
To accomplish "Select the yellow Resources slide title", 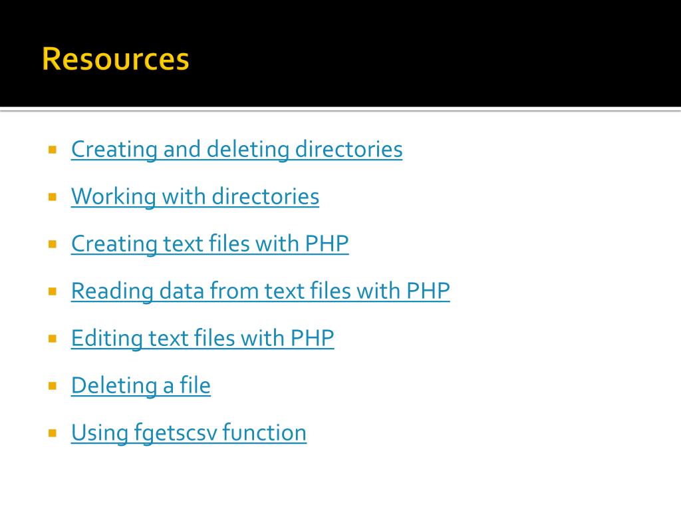I will 116,59.
